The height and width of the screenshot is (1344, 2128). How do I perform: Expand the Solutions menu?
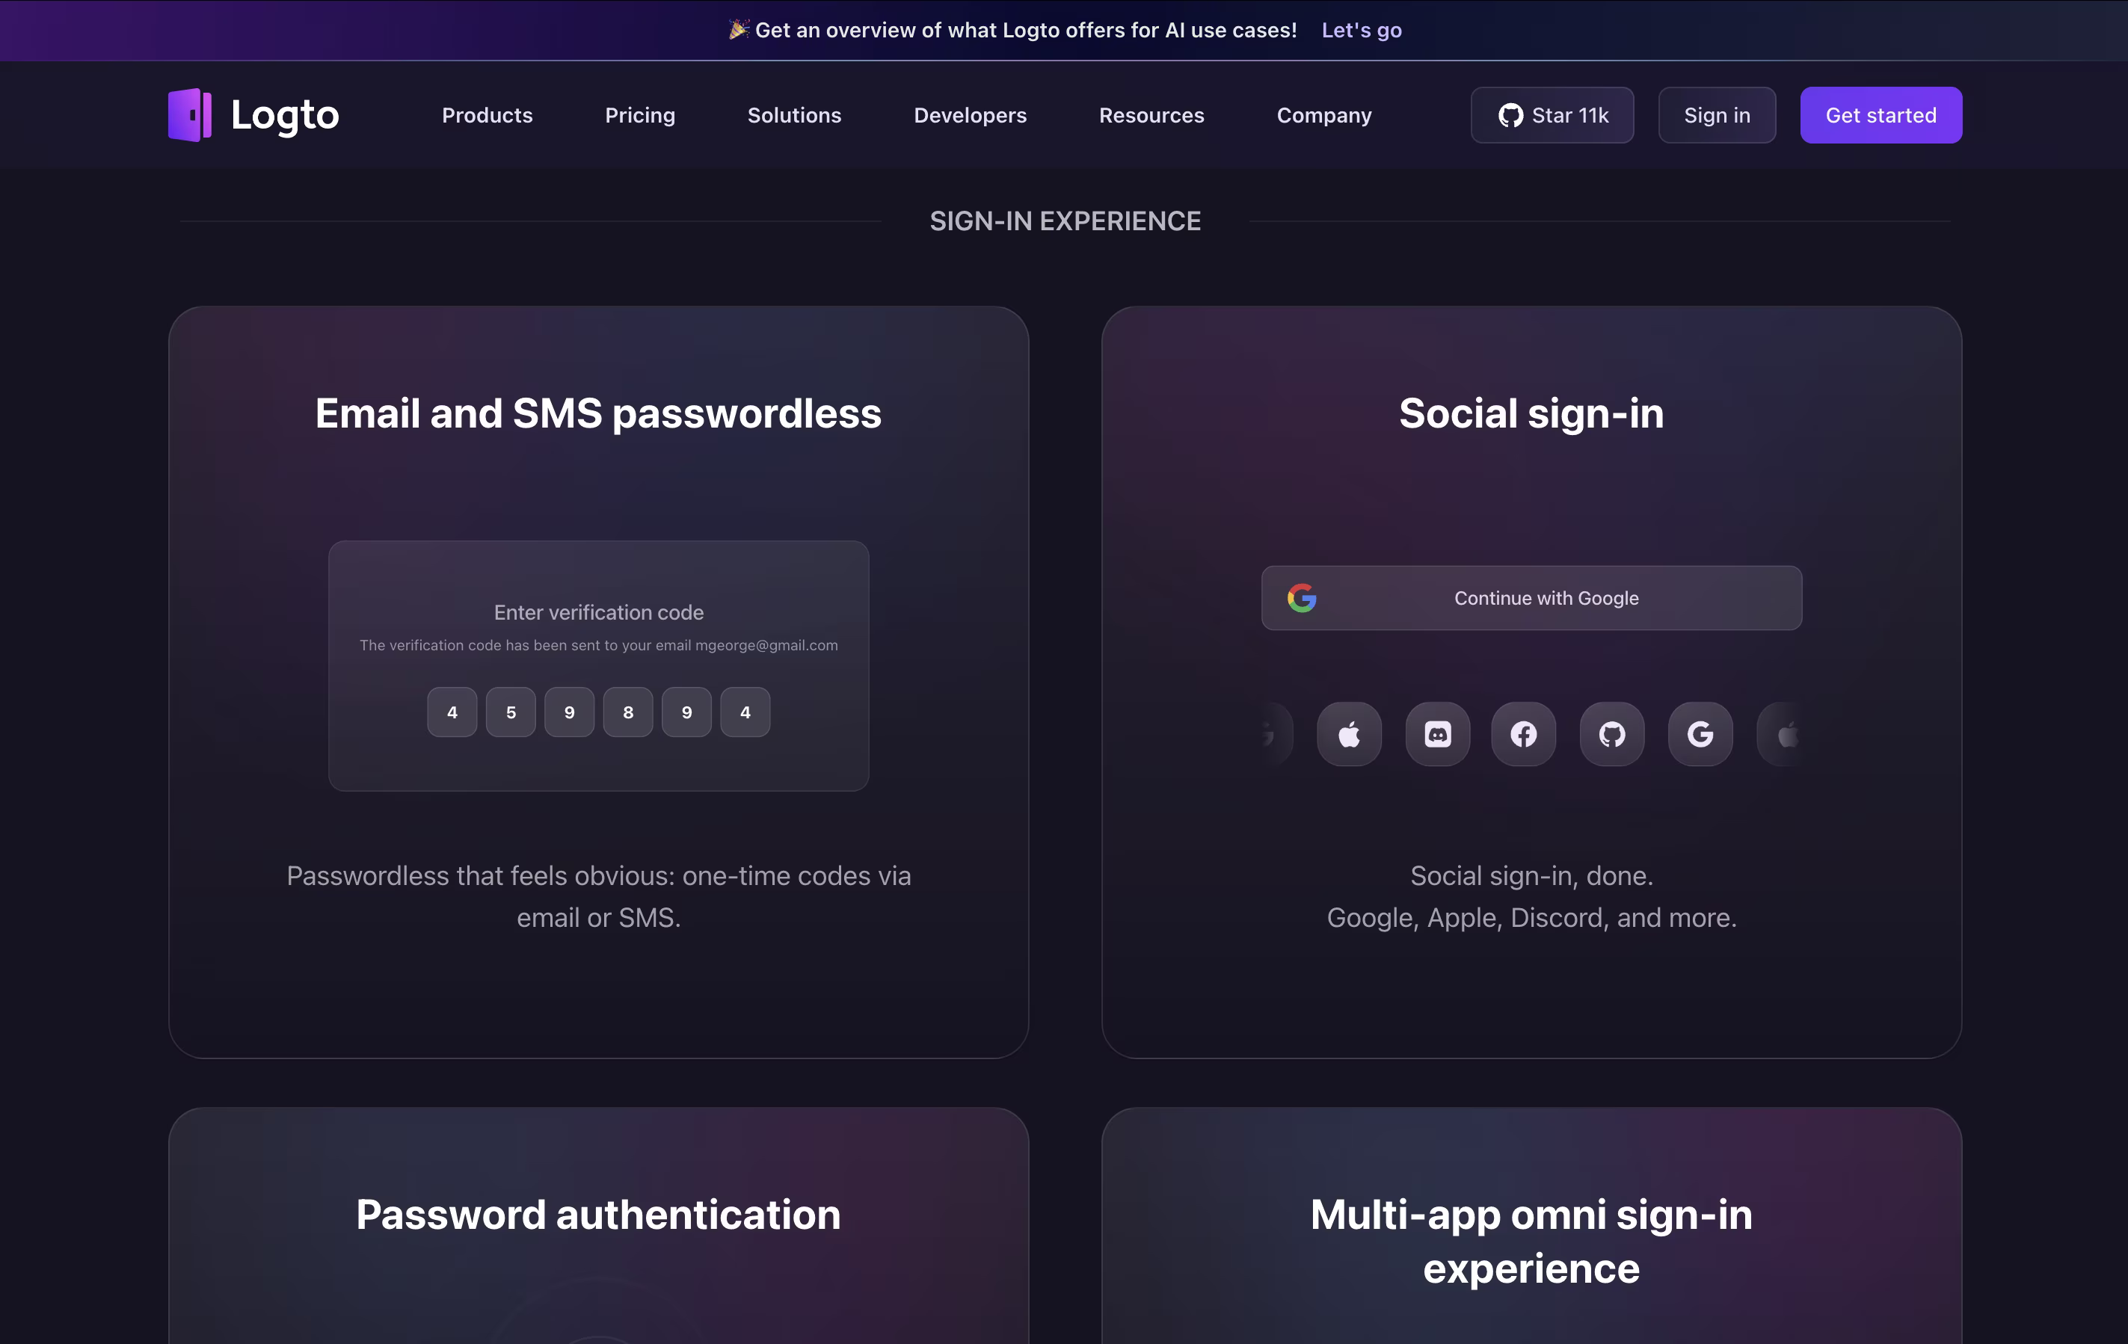(x=793, y=115)
